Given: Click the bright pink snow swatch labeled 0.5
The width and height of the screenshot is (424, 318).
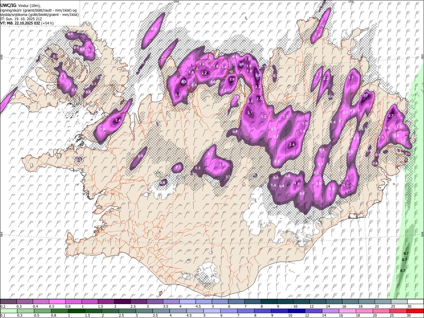Looking at the screenshot, I should pos(57,302).
